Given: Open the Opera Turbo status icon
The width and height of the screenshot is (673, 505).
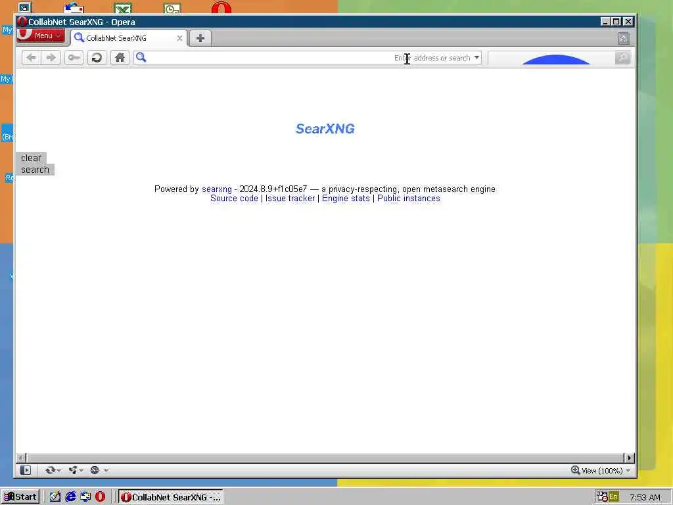Looking at the screenshot, I should [95, 470].
